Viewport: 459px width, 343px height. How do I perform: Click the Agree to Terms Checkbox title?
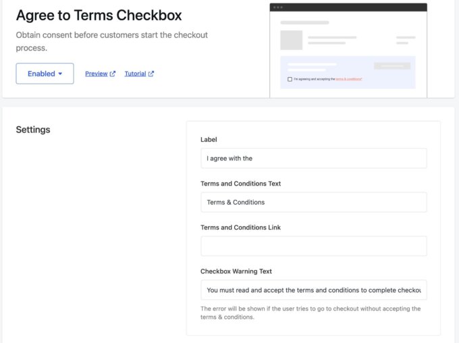tap(99, 16)
